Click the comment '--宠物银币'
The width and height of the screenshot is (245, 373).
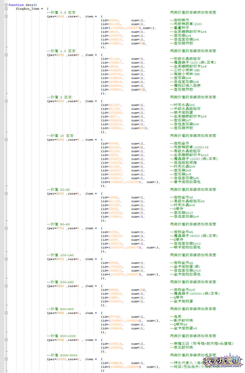[180, 20]
